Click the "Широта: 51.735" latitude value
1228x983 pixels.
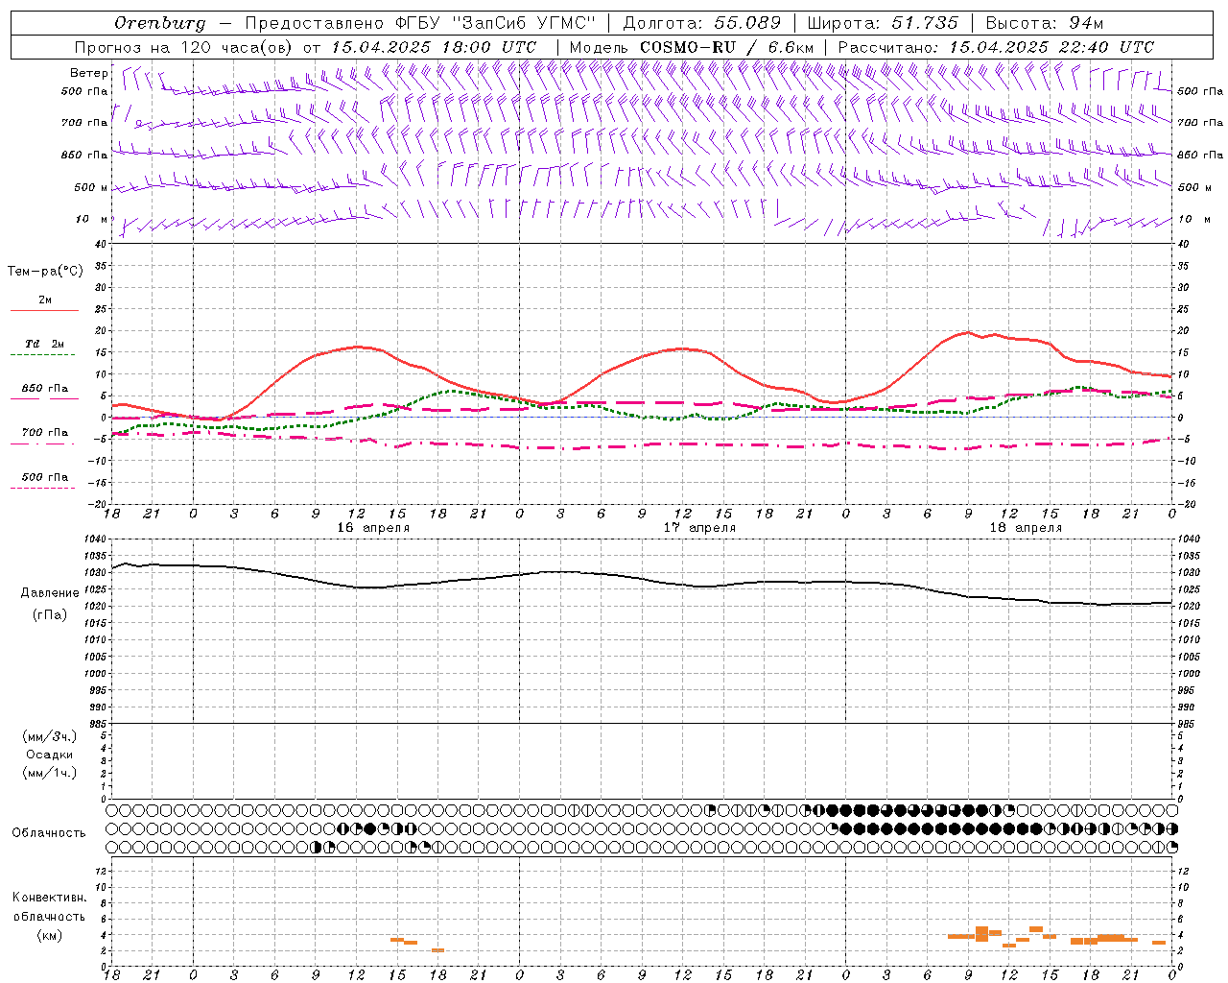pos(883,23)
